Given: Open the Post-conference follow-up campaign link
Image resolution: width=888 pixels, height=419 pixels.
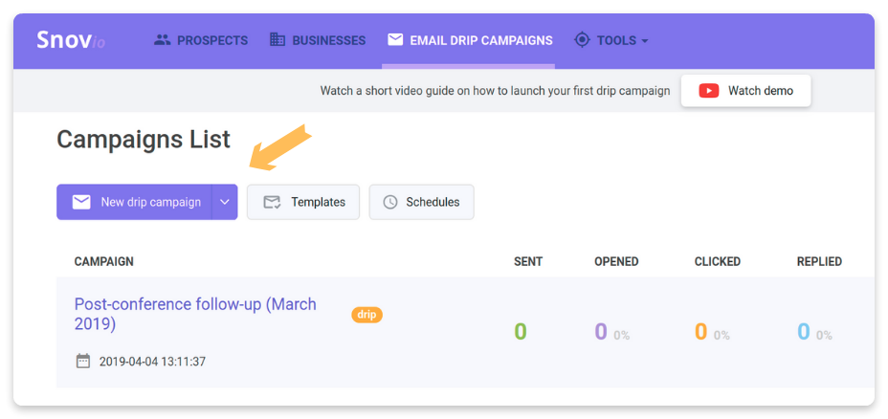Looking at the screenshot, I should pyautogui.click(x=195, y=314).
